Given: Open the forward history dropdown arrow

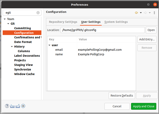Looking at the screenshot, I should [150, 13].
